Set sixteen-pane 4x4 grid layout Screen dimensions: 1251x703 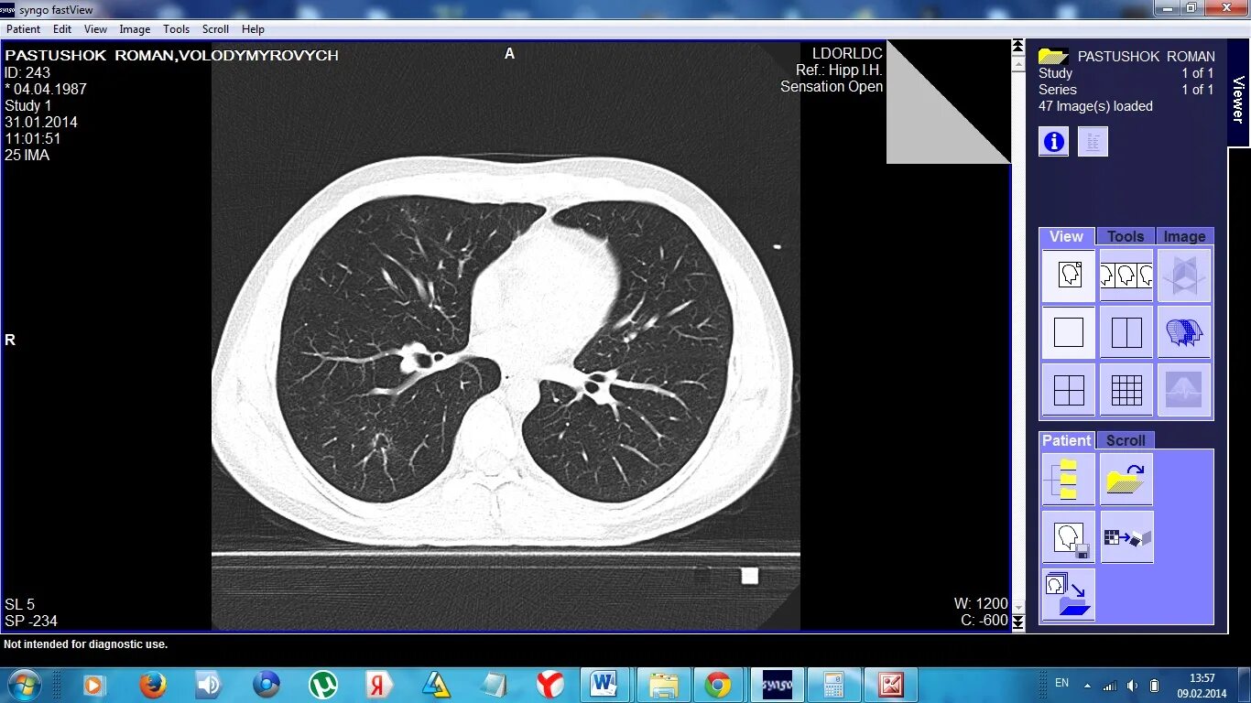tap(1126, 390)
